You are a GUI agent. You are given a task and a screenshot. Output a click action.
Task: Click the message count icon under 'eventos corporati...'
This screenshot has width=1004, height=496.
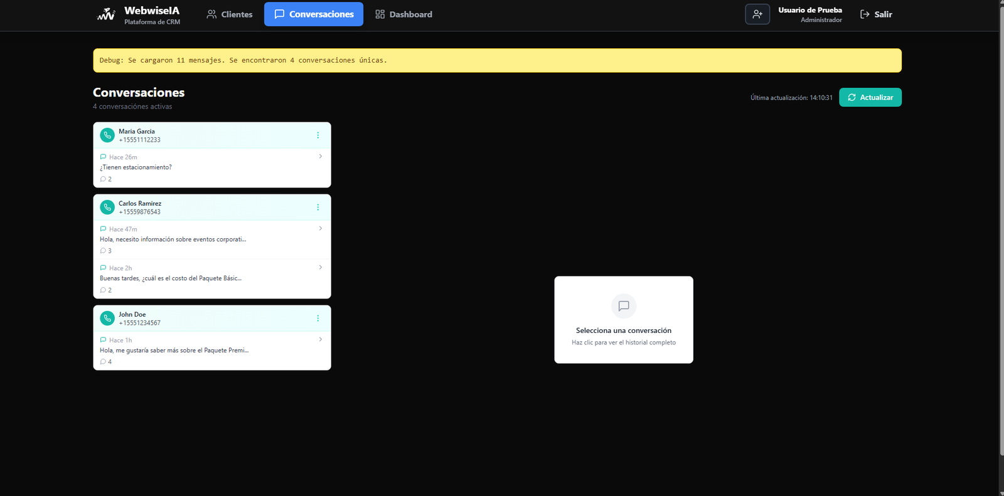click(x=103, y=251)
